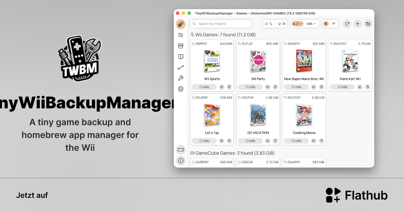Image resolution: width=404 pixels, height=212 pixels.
Task: Click Info on Mario Kart Wii
Action: 342,87
